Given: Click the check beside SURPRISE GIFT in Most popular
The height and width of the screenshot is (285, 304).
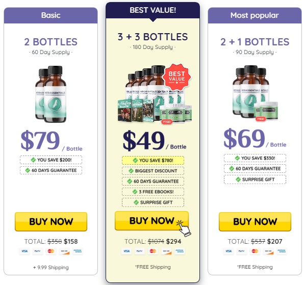Looking at the screenshot, I should 238,179.
